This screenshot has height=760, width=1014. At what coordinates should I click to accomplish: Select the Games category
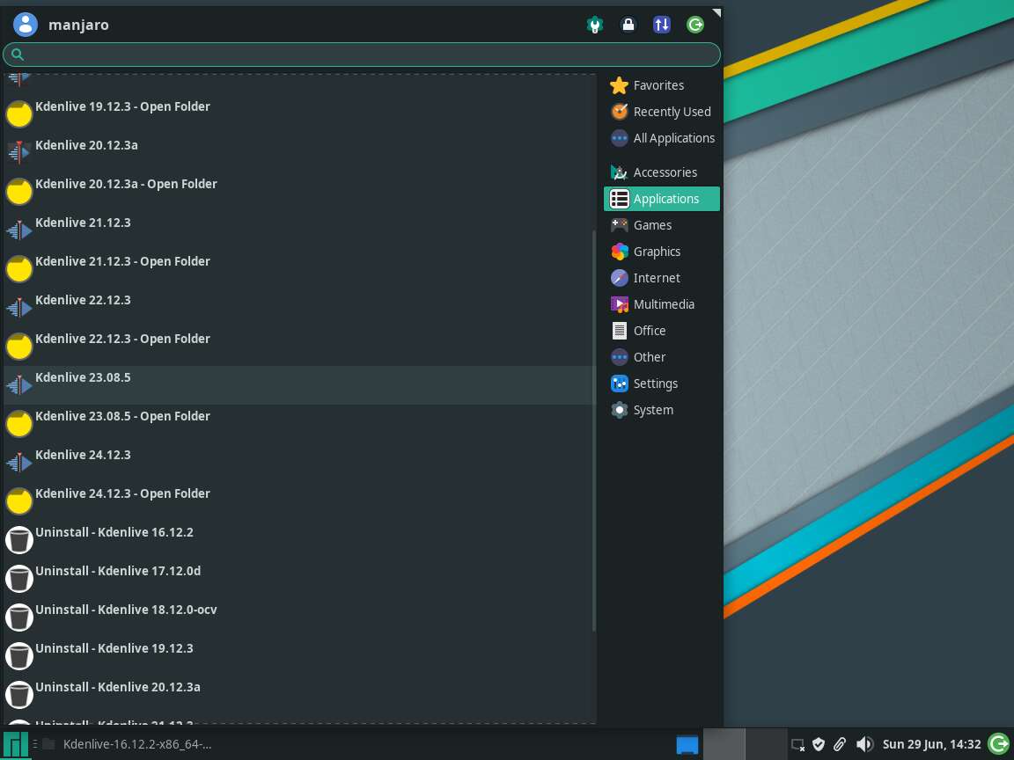[x=662, y=225]
